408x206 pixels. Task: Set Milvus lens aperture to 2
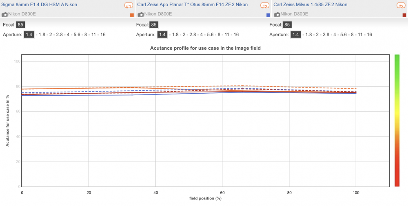pos(317,35)
